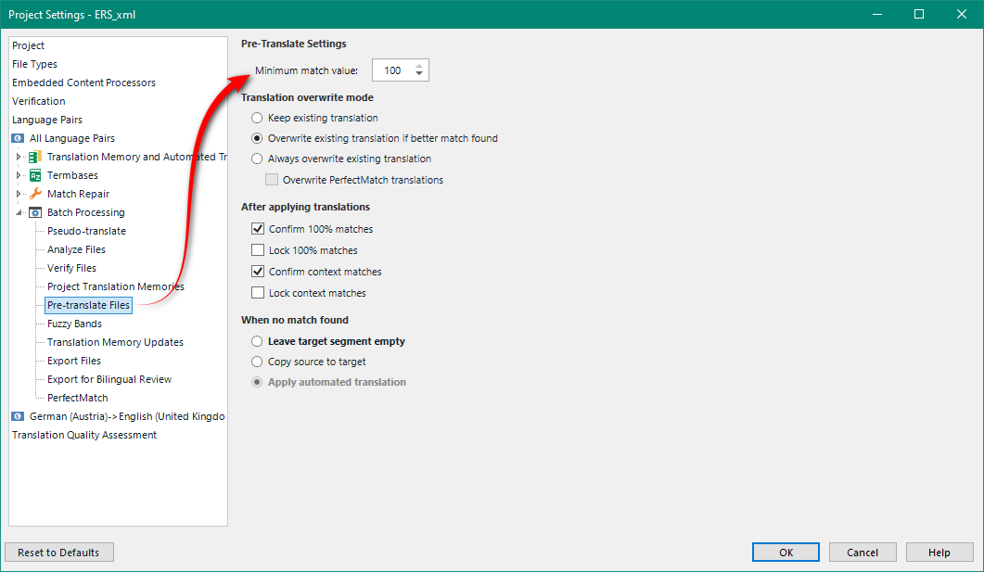Click the Termbases green icon
The width and height of the screenshot is (984, 572).
tap(35, 175)
